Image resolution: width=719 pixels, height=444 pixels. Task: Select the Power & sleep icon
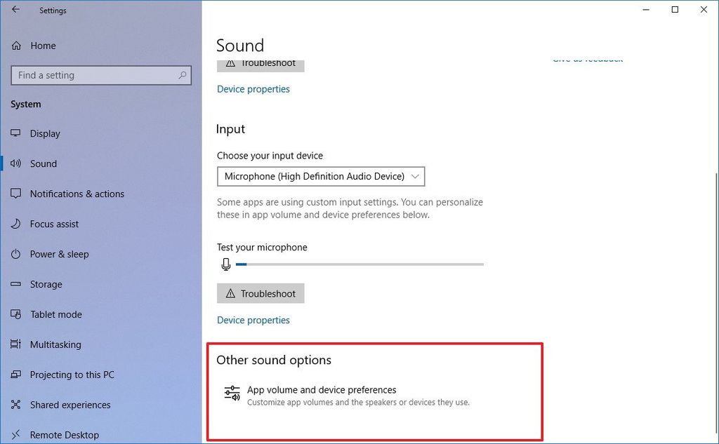[15, 254]
